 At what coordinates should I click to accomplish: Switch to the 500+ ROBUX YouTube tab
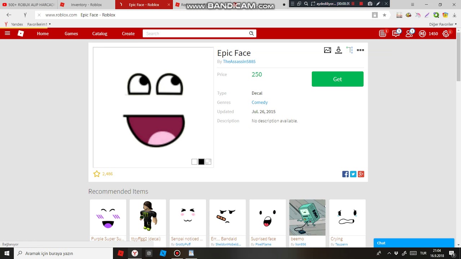pyautogui.click(x=29, y=5)
